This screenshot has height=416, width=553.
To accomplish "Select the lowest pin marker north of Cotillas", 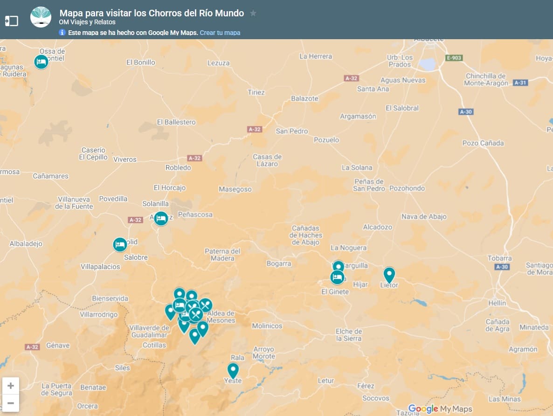I will tap(195, 336).
